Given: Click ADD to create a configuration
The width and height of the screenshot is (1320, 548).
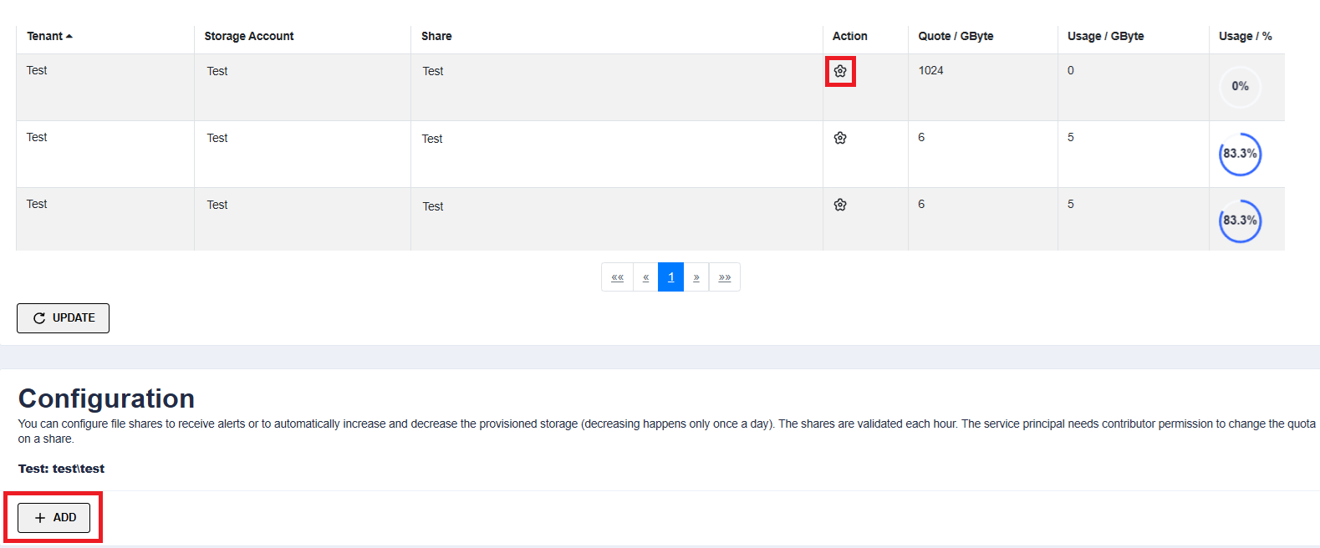Looking at the screenshot, I should 54,518.
